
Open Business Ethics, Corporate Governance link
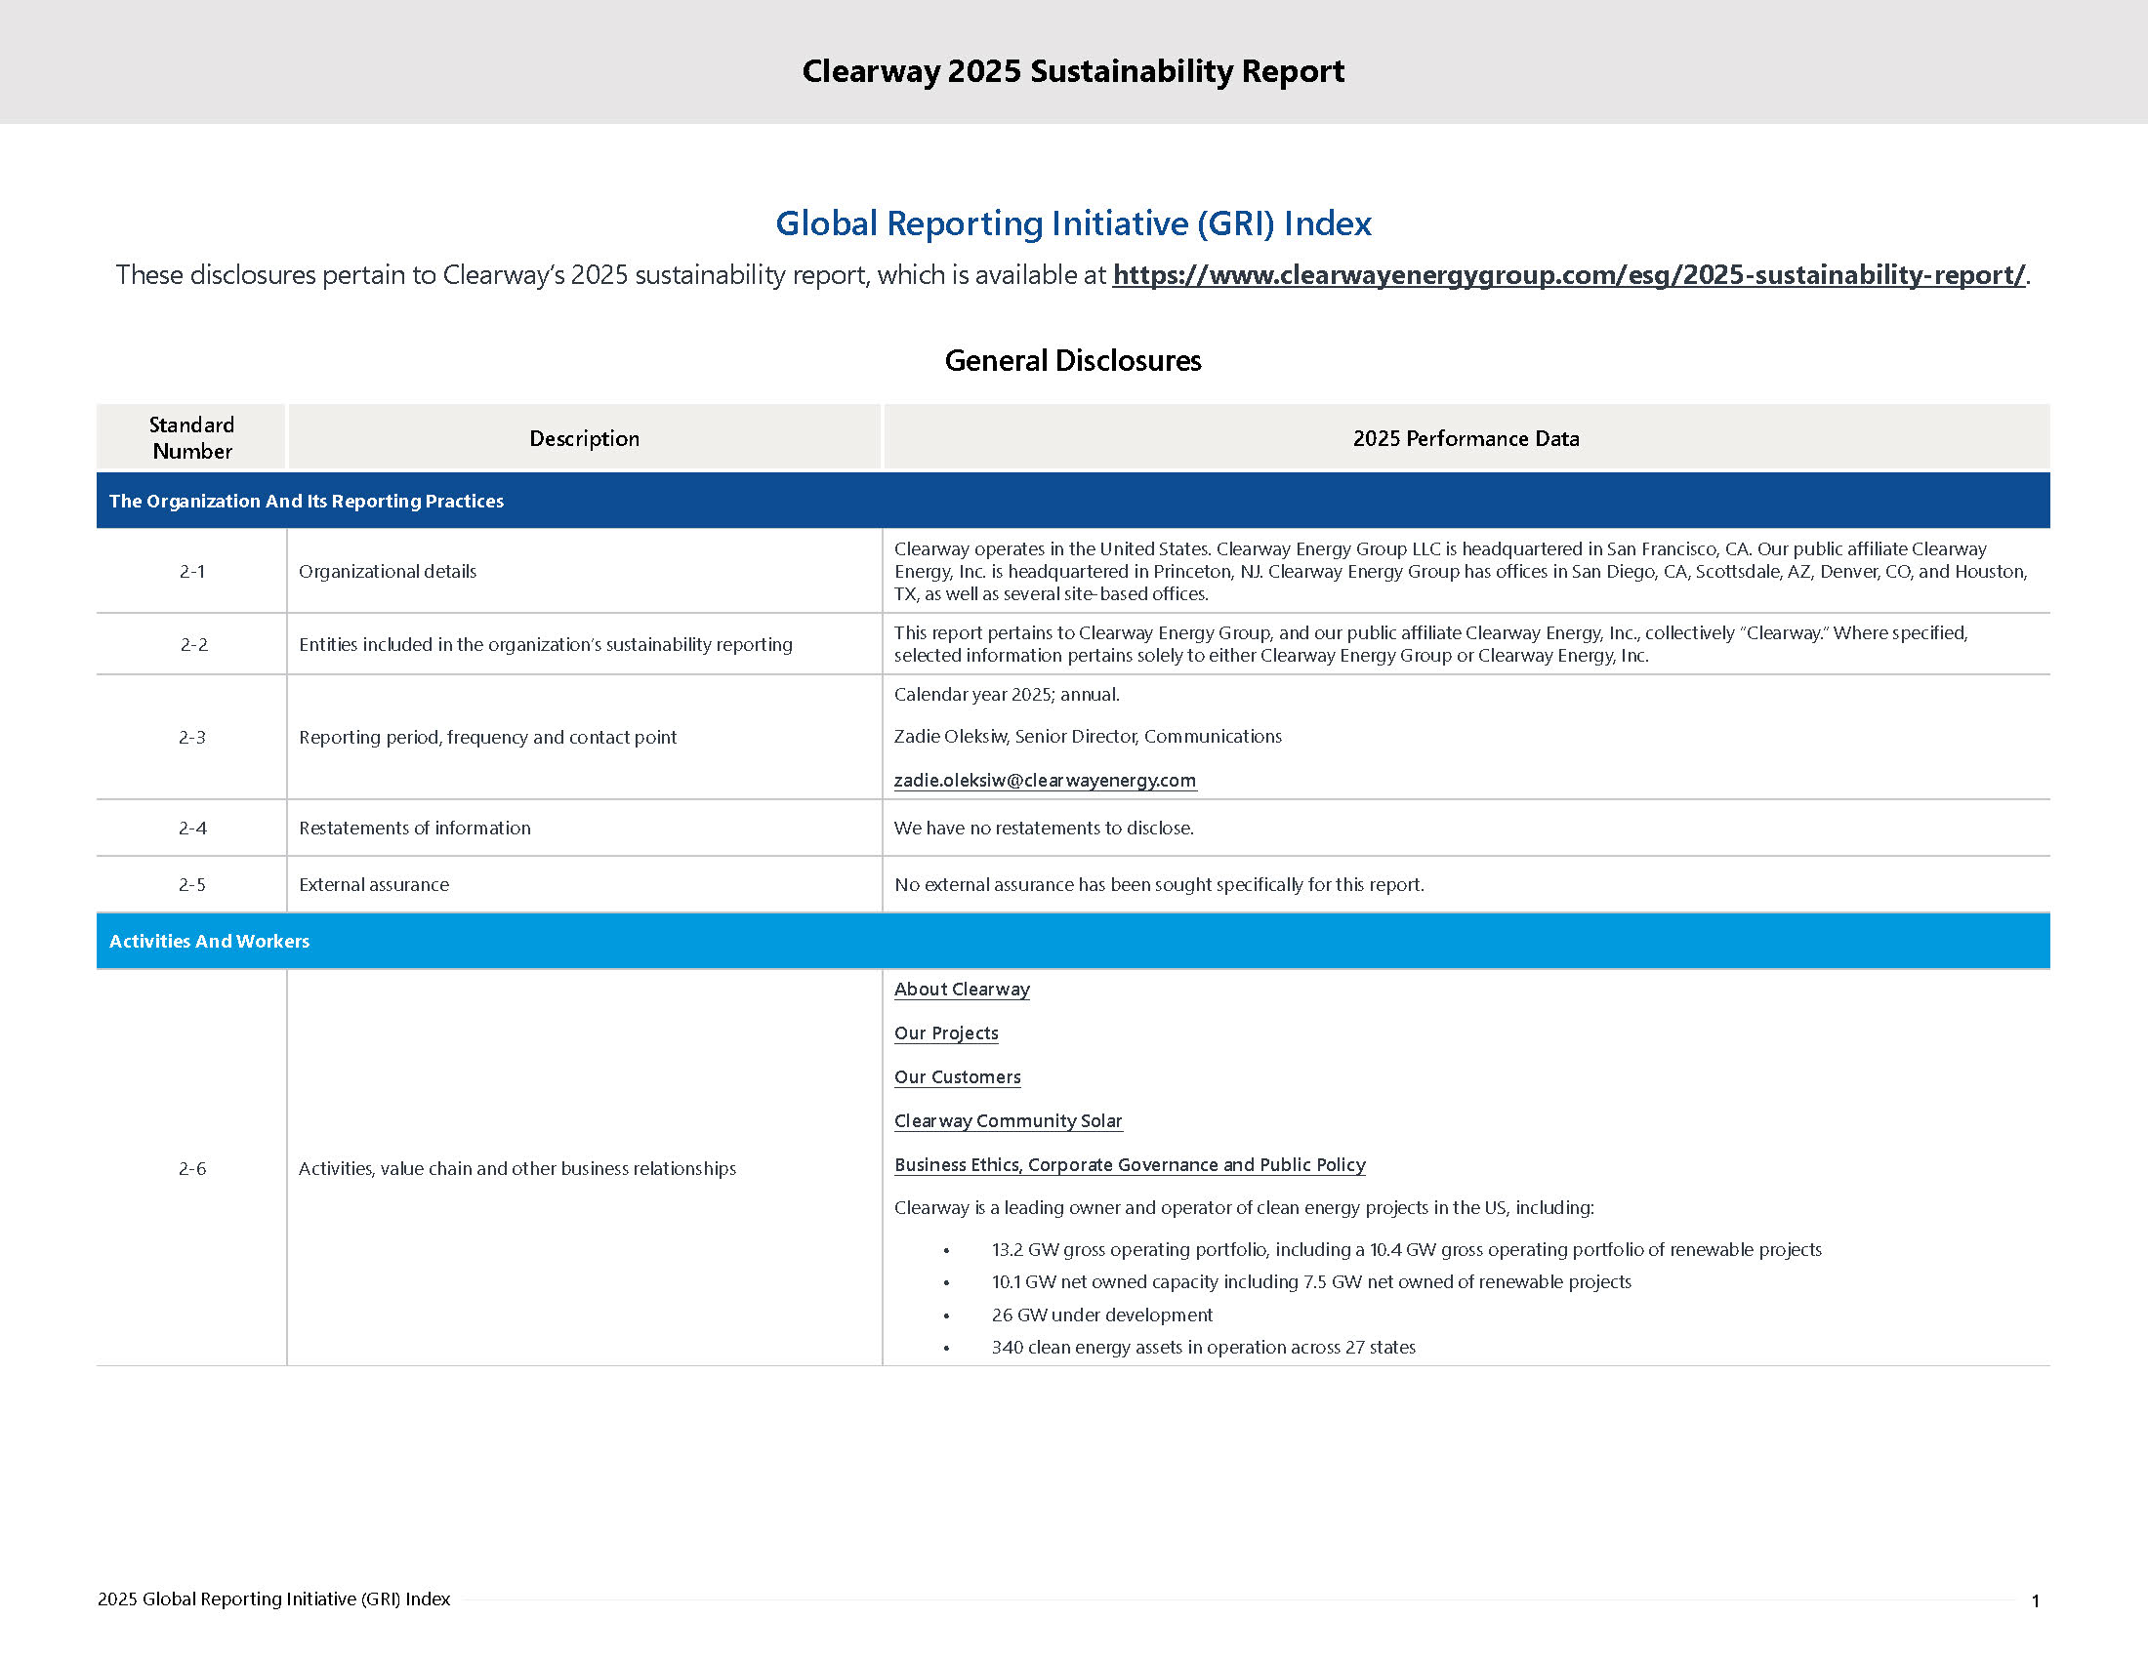coord(1129,1164)
